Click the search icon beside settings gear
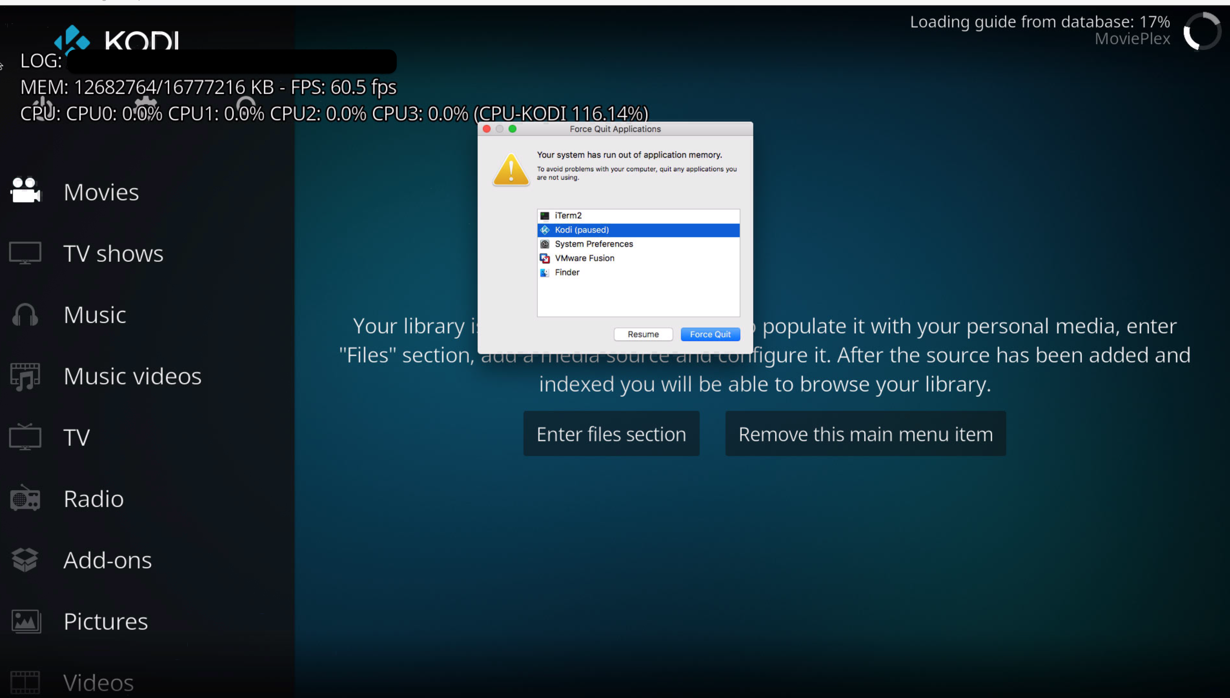Image resolution: width=1230 pixels, height=698 pixels. point(246,108)
